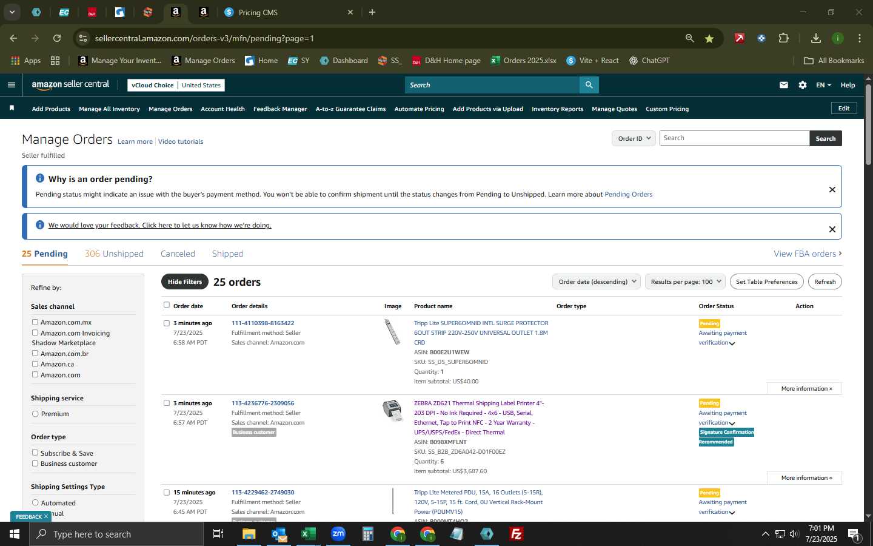Viewport: 873px width, 546px height.
Task: Check the Amazon.ca sales channel filter
Action: [35, 364]
